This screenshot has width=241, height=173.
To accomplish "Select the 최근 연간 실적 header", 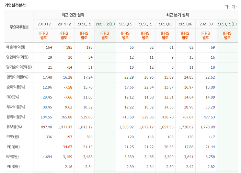I will point(73,15).
